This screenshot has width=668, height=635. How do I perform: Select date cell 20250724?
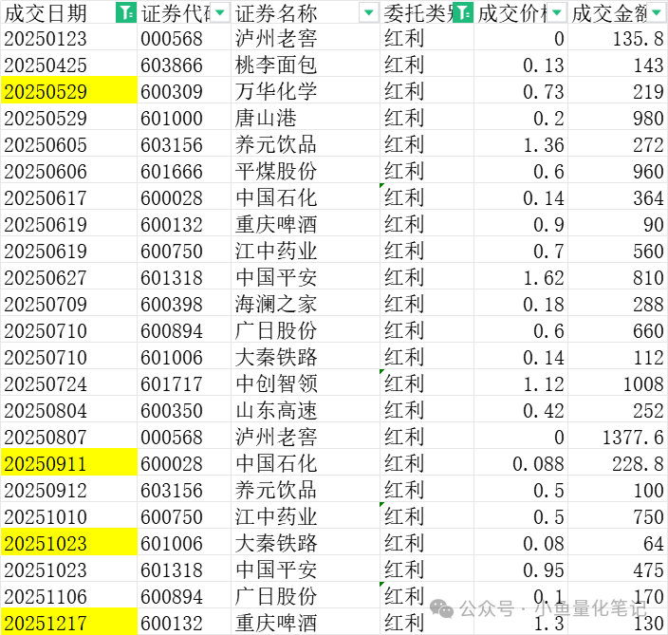tap(69, 383)
